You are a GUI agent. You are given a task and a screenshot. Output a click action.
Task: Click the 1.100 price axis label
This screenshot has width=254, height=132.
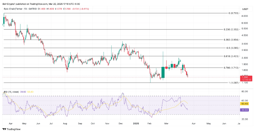tap(244, 83)
